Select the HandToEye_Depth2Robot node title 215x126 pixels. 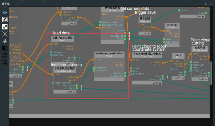tap(109, 54)
